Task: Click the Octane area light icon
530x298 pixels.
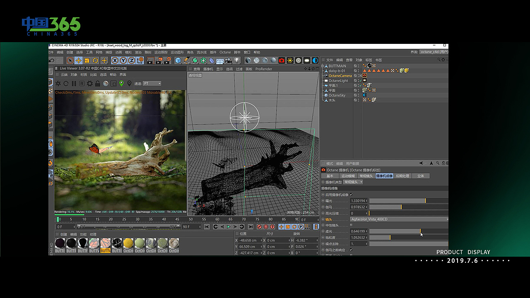Action: coord(307,60)
